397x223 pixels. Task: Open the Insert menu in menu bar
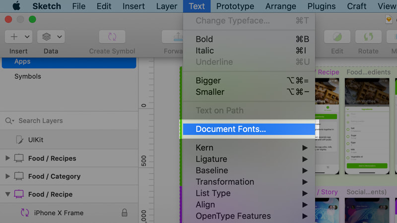click(133, 6)
